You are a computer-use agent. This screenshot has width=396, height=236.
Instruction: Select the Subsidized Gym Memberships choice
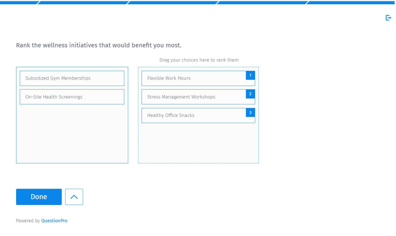tap(72, 78)
